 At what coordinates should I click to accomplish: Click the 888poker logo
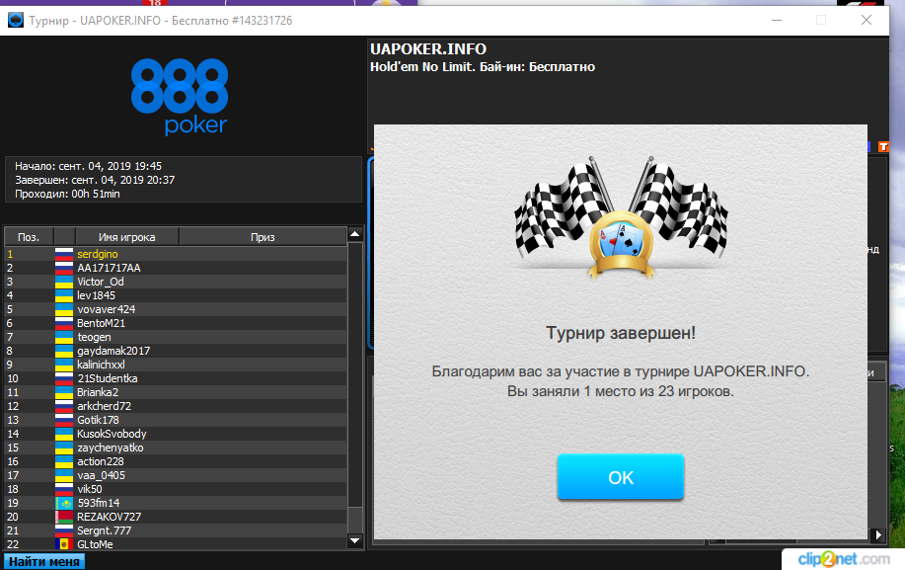[x=180, y=97]
